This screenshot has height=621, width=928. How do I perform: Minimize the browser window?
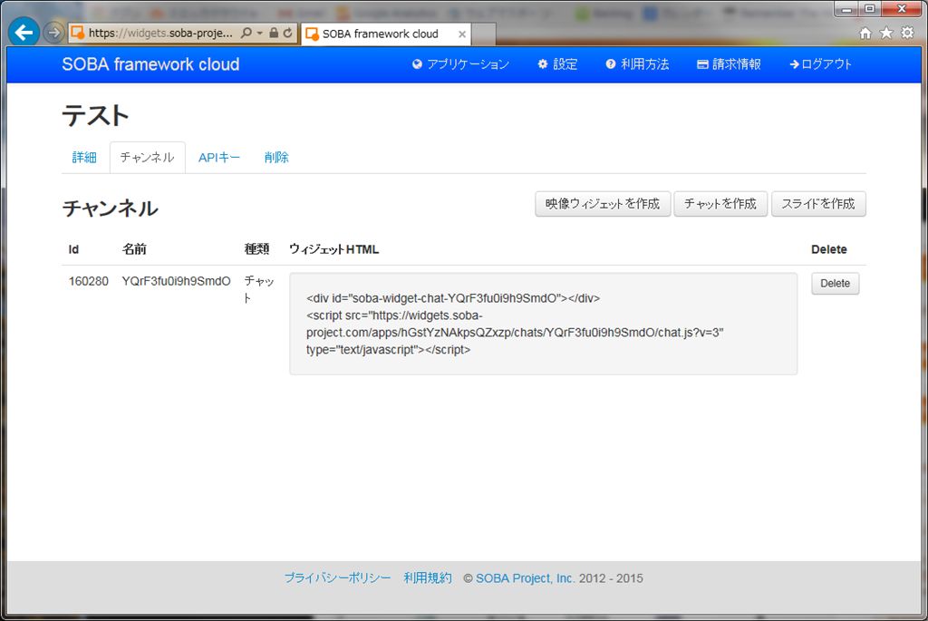pyautogui.click(x=846, y=9)
